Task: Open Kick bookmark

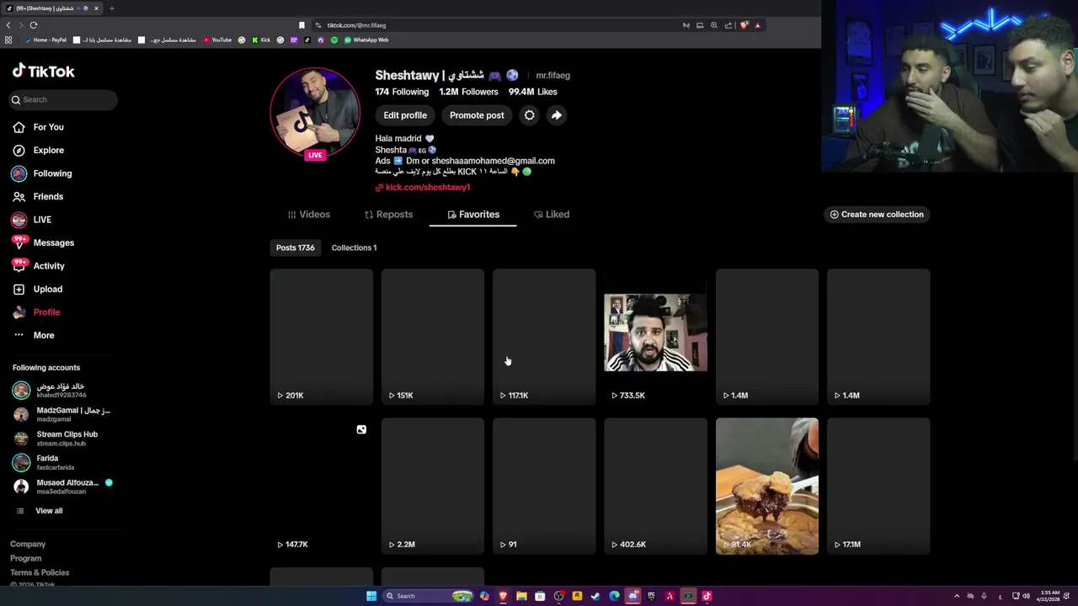Action: click(261, 40)
